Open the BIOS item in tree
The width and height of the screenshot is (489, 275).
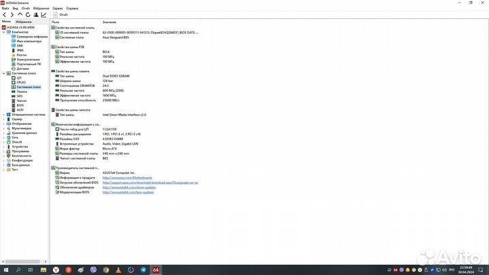20,105
